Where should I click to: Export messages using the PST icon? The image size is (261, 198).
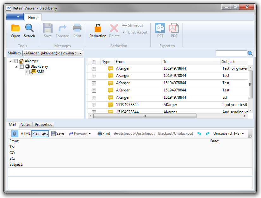click(160, 28)
